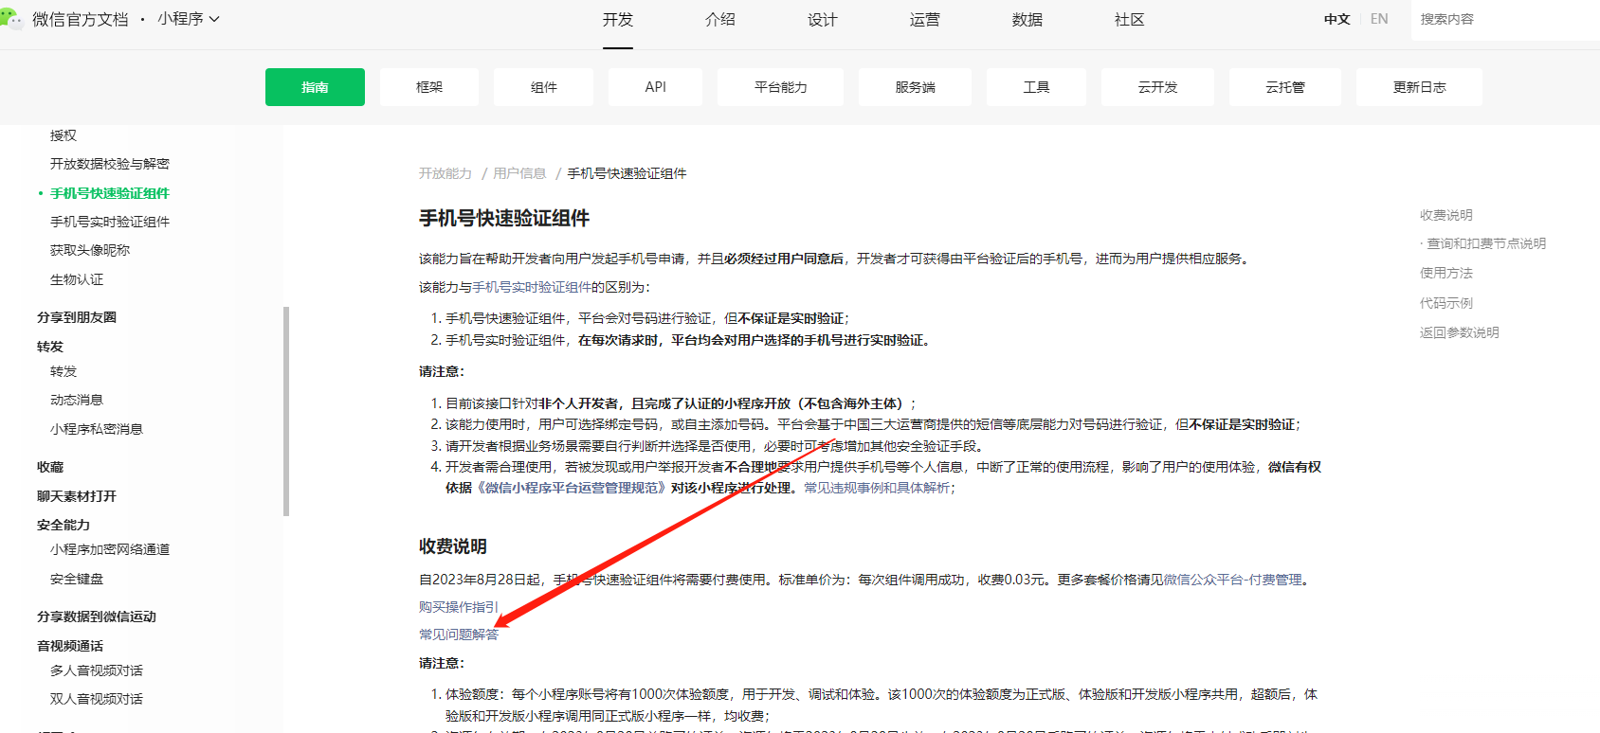Select the 平台能力 tab
This screenshot has width=1600, height=733.
click(x=781, y=87)
